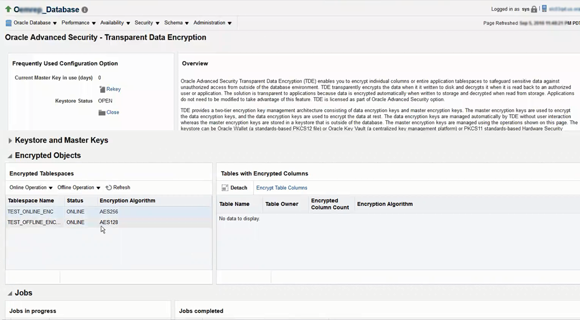This screenshot has width=580, height=320.
Task: Click the Close keystore folder icon
Action: (102, 113)
